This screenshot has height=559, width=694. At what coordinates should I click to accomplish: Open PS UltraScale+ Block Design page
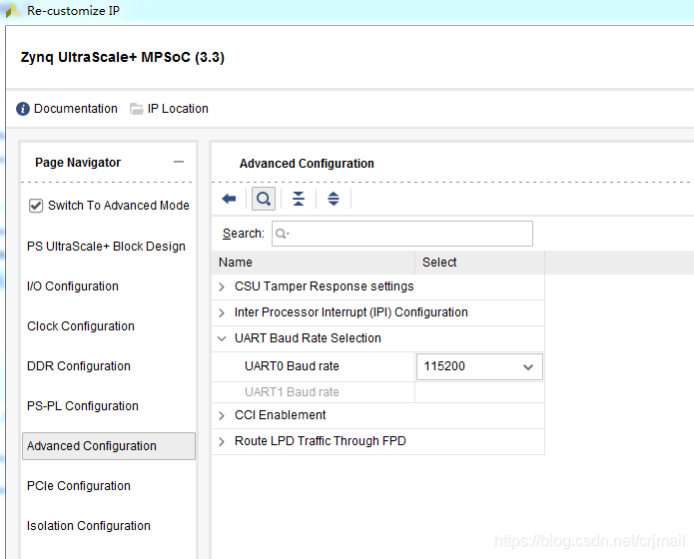click(x=106, y=247)
